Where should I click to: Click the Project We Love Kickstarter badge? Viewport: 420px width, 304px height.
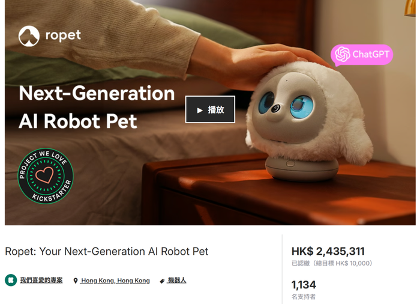pos(46,176)
